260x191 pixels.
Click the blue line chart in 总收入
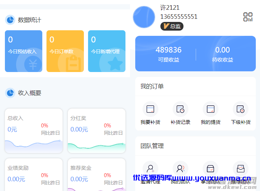coord(34,146)
